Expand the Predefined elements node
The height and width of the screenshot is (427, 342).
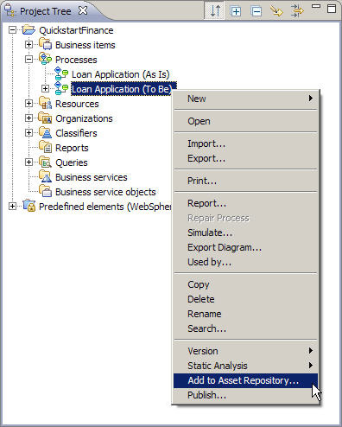point(12,206)
